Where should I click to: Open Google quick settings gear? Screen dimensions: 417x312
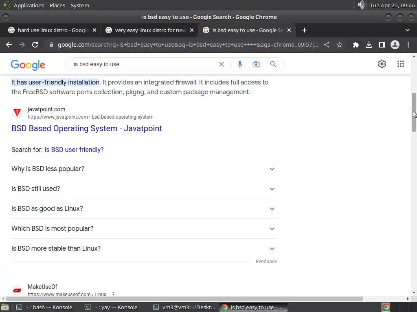(382, 64)
